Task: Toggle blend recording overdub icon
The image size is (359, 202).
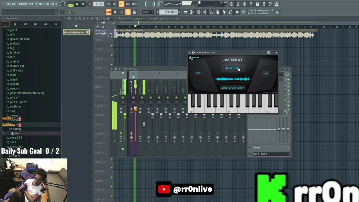Action: (x=128, y=4)
